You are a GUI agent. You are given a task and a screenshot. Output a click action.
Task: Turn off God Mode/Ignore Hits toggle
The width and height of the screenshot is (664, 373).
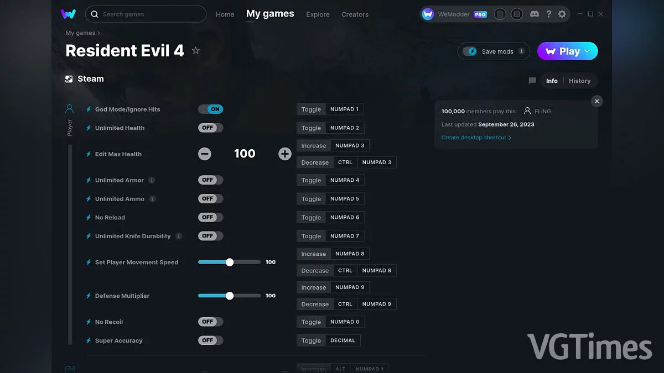211,109
